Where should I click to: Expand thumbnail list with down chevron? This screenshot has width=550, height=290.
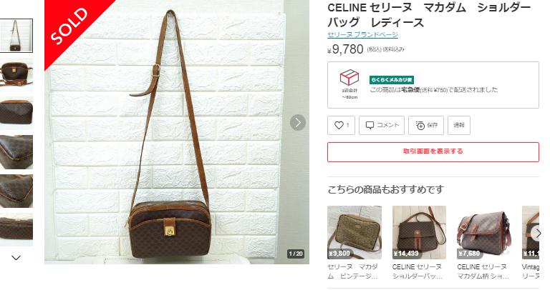tap(16, 258)
